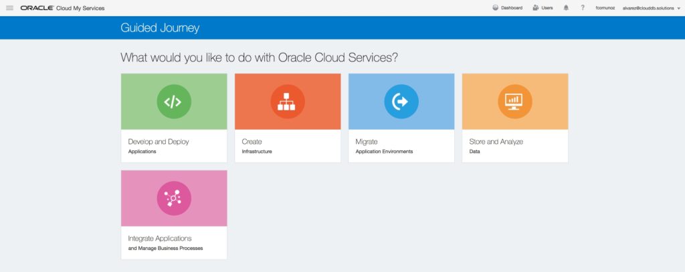Select the Migrate Application Environments label
The image size is (685, 272).
[x=367, y=142]
